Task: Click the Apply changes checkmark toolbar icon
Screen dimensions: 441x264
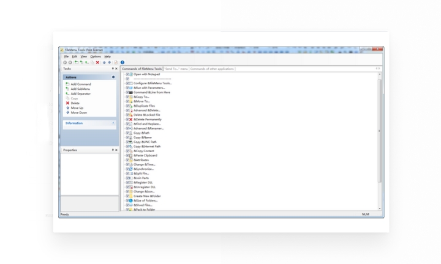Action: [65, 62]
